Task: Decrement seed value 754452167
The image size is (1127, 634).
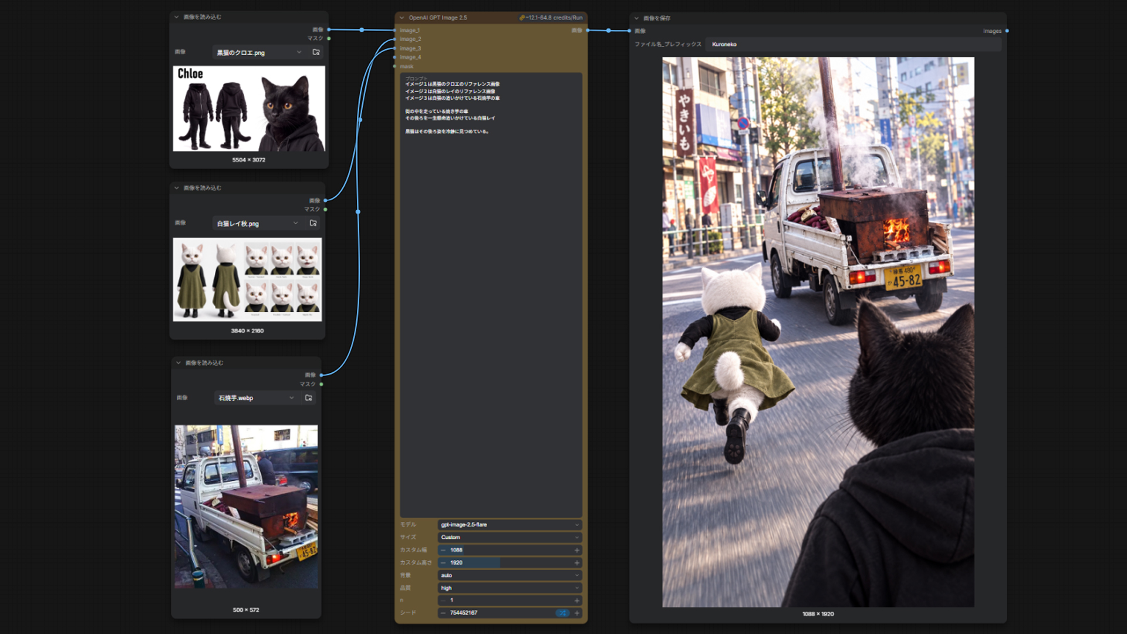Action: (443, 613)
